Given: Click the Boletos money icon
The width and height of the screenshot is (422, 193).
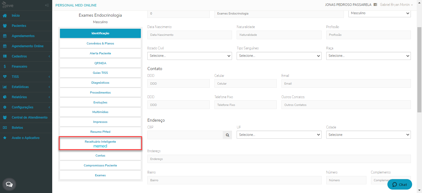Looking at the screenshot, I should point(5,128).
